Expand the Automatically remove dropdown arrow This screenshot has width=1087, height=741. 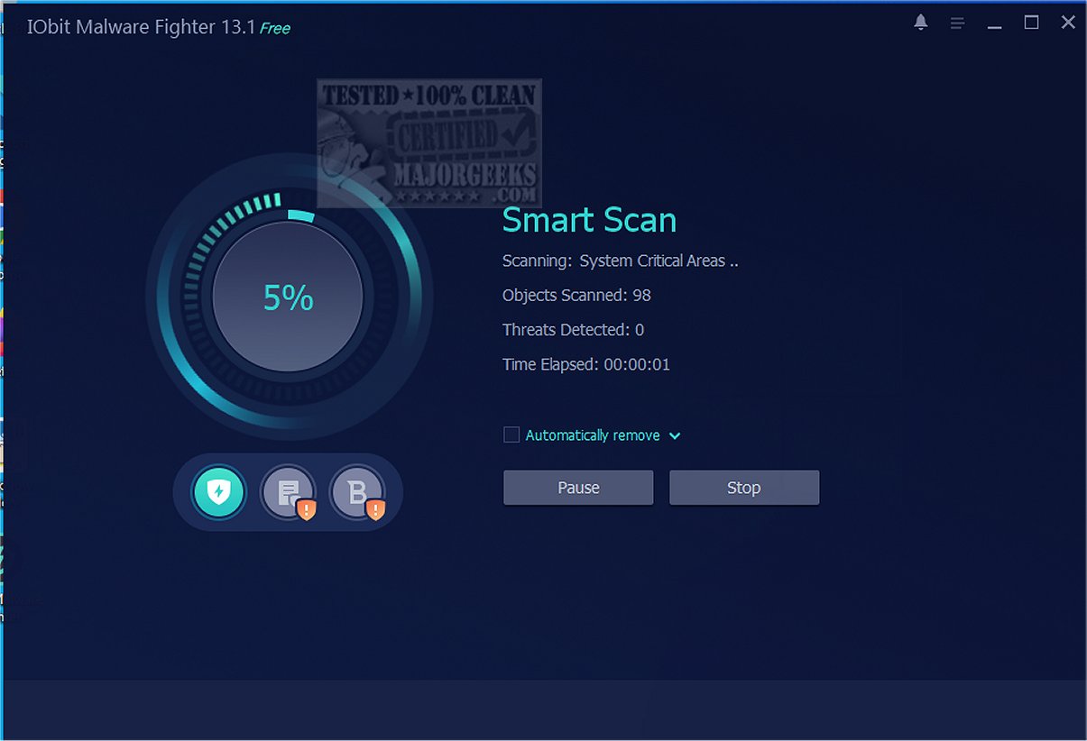point(675,436)
